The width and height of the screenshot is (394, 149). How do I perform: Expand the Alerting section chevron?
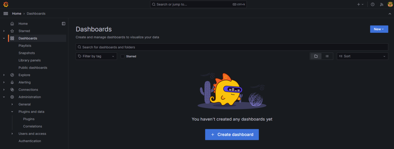4,82
